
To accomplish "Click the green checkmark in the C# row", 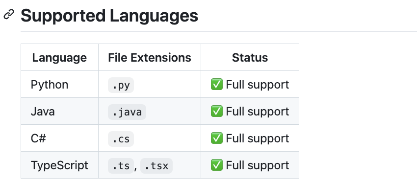I will coord(217,138).
